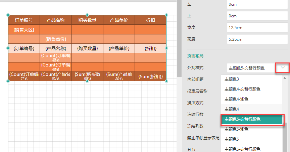Click the table's bottom-right resize handle
This screenshot has width=290, height=152.
click(x=166, y=81)
